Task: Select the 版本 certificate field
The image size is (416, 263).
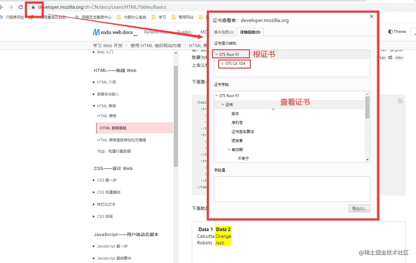Action: pyautogui.click(x=235, y=114)
